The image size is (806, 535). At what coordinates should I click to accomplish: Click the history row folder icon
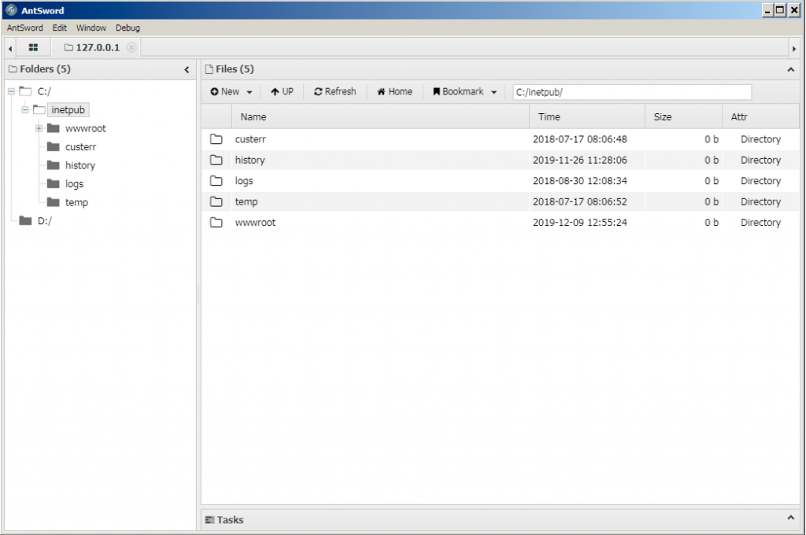216,160
